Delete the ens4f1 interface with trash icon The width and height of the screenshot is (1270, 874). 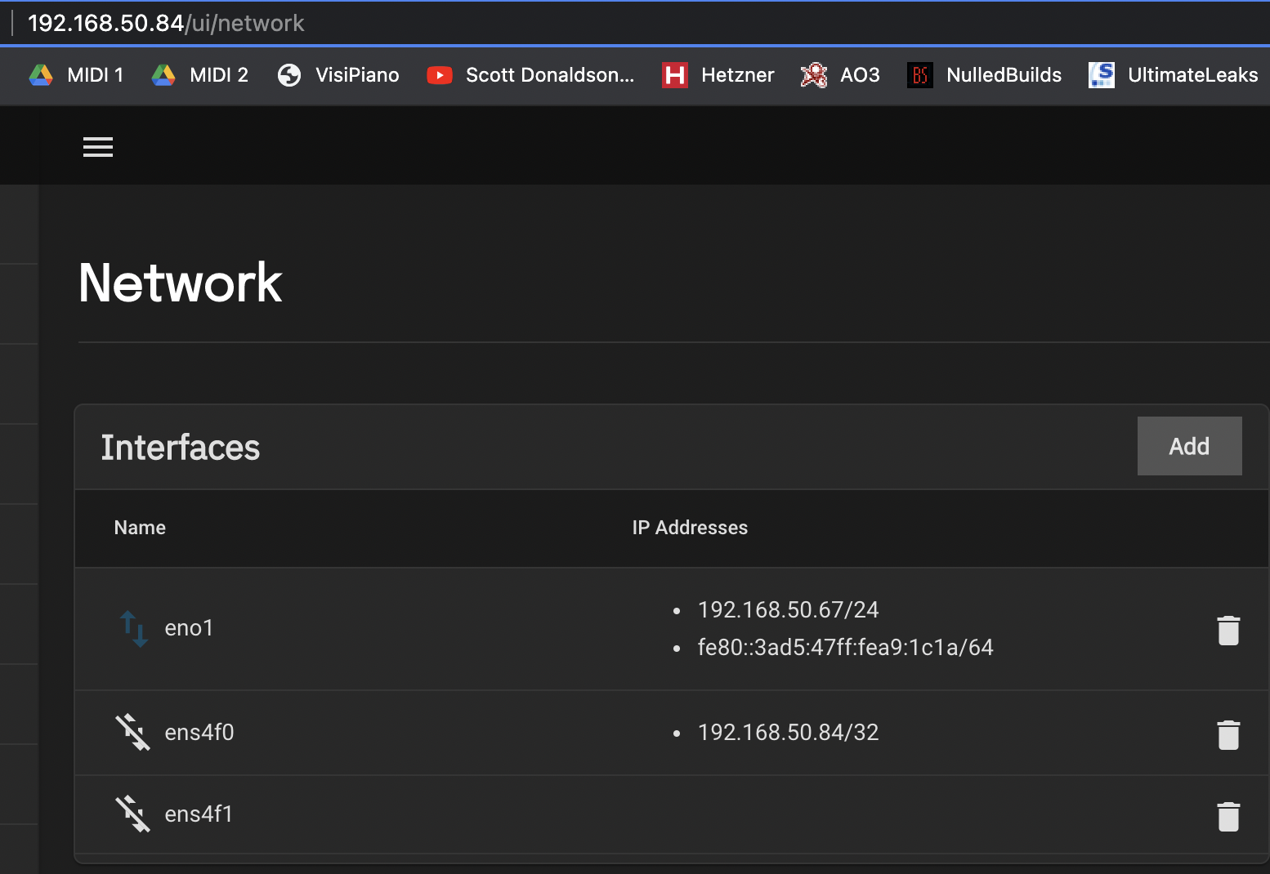point(1228,817)
